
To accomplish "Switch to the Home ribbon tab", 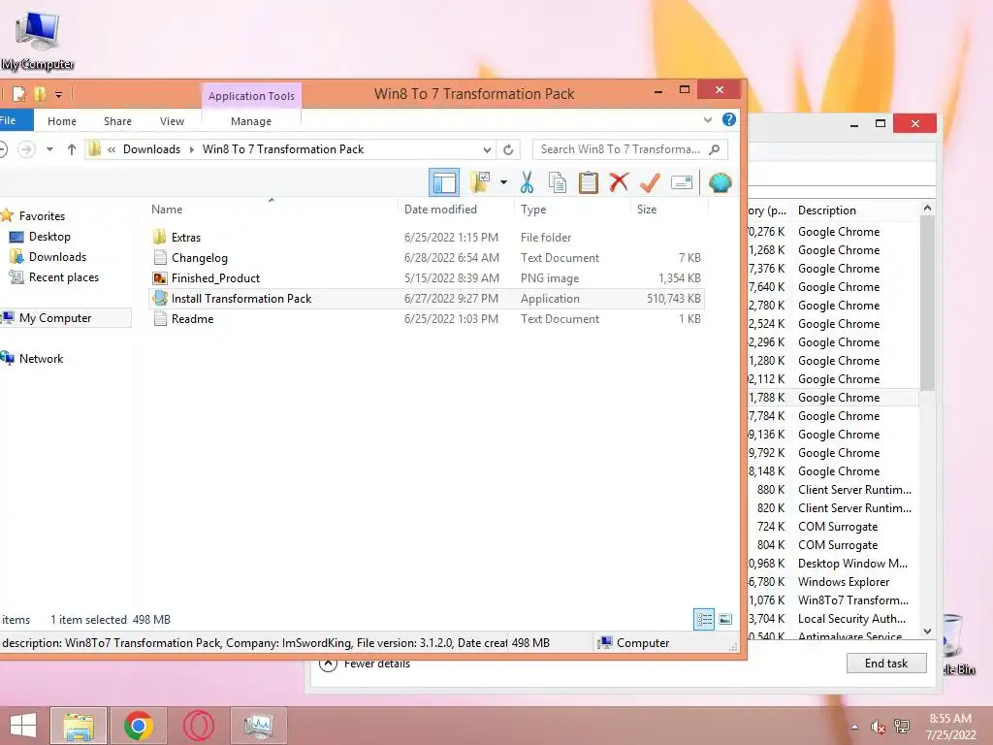I will point(62,121).
